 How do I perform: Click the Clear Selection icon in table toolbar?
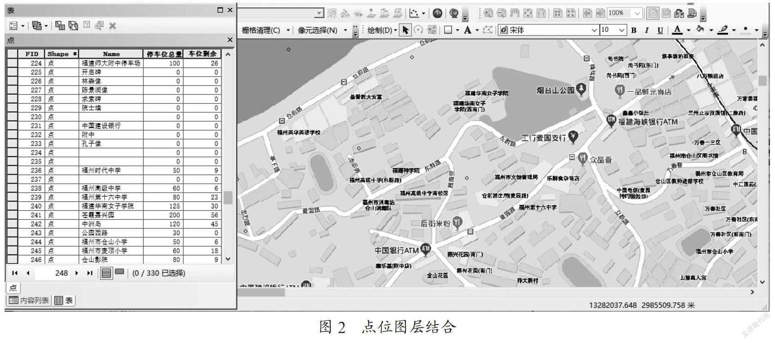(86, 25)
